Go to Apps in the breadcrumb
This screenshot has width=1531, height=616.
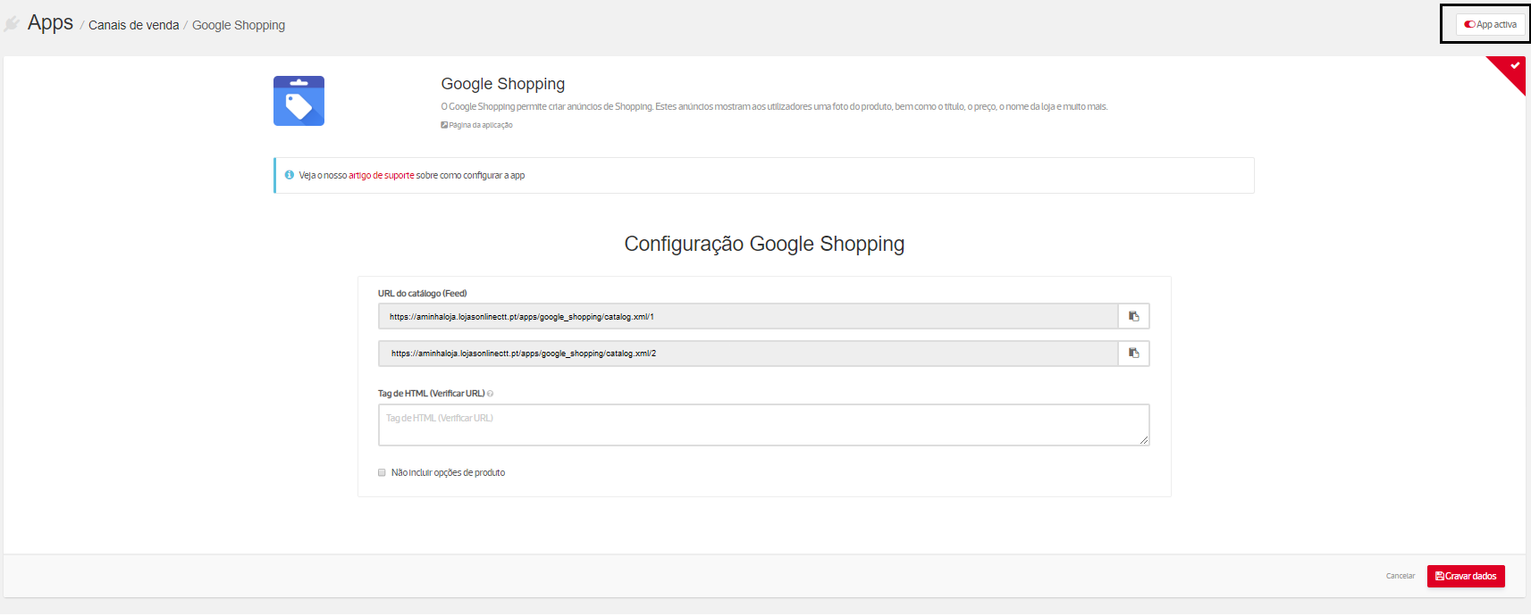pos(50,23)
